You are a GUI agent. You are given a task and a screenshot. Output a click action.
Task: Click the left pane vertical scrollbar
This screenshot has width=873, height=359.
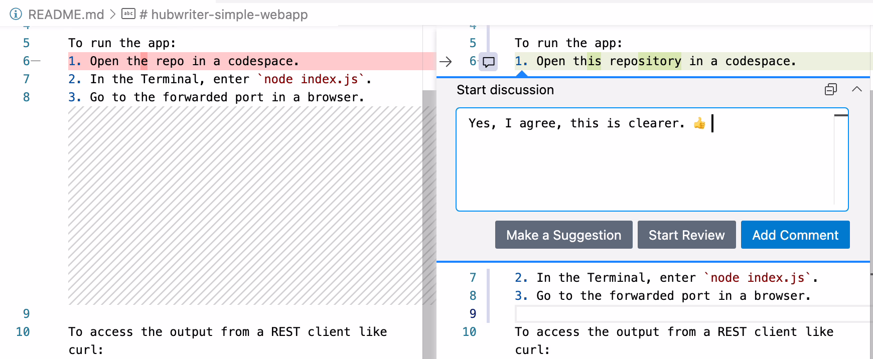click(429, 225)
